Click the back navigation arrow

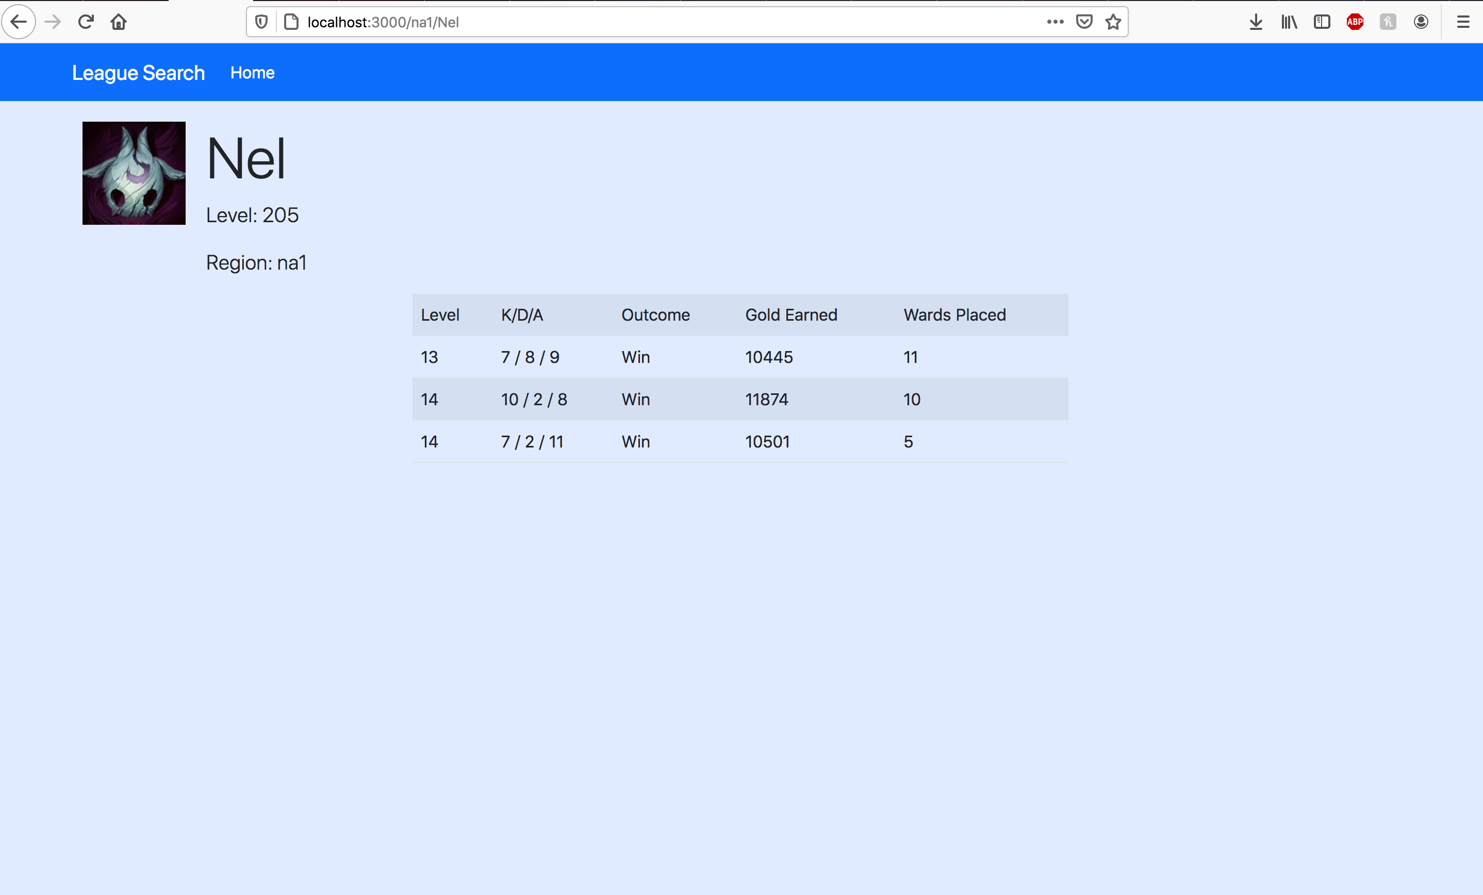19,22
